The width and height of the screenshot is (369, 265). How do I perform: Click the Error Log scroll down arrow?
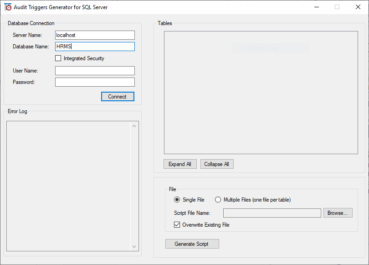[x=134, y=246]
